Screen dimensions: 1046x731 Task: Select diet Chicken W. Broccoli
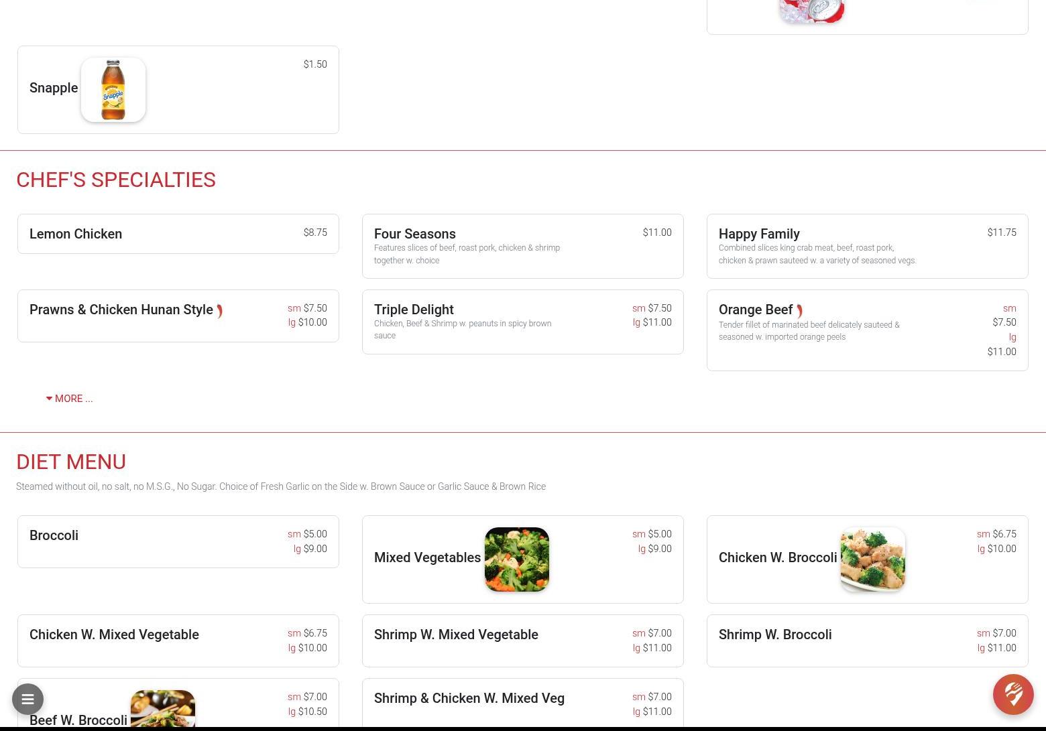[x=868, y=559]
